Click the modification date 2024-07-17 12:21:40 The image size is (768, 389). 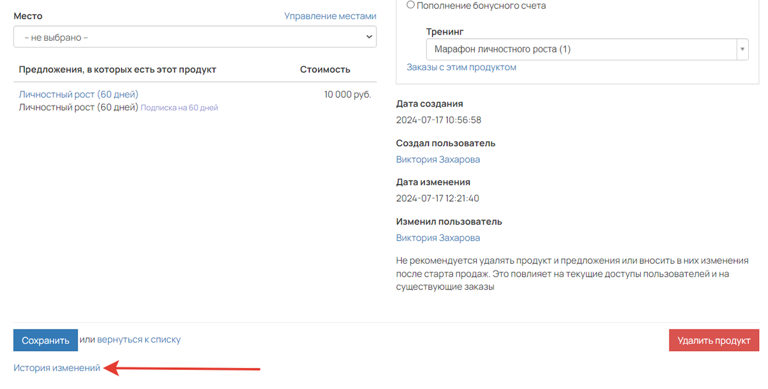click(x=438, y=198)
